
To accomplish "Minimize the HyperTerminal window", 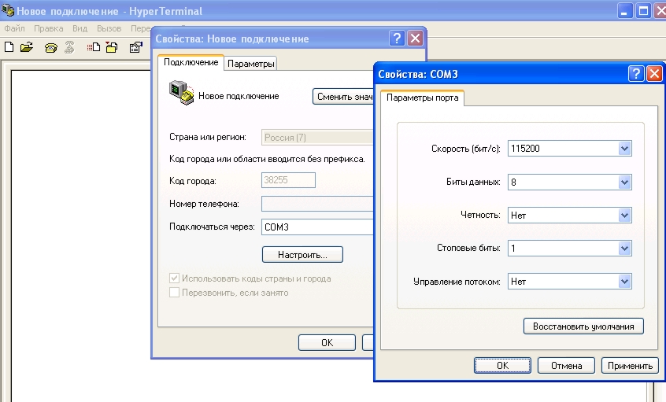I will point(624,10).
